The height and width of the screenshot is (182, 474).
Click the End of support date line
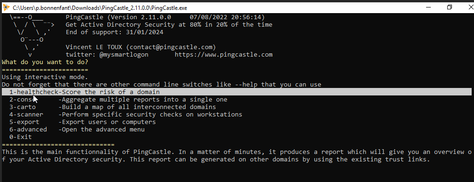click(x=115, y=32)
